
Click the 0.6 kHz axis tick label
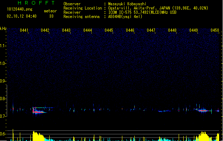click(3, 134)
